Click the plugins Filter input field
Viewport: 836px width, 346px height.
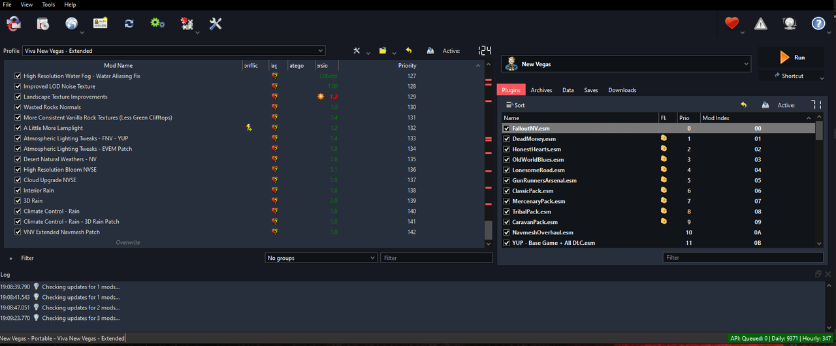[x=743, y=258]
